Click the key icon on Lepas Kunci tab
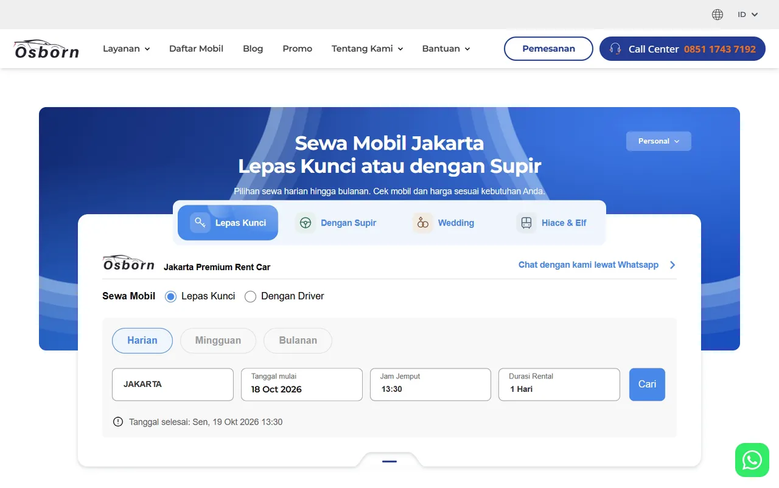The height and width of the screenshot is (488, 779). coord(200,223)
